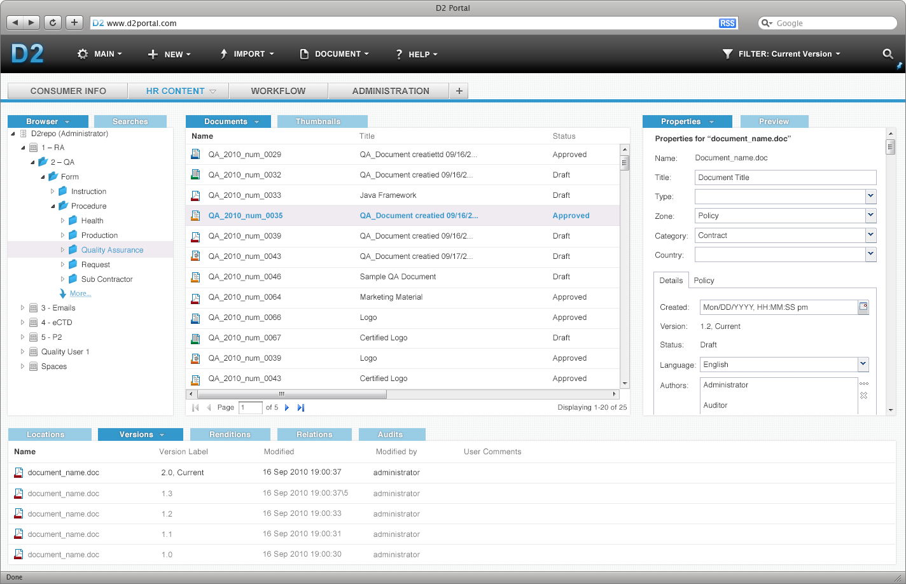
Task: Switch to the CONSUMER INFO tab
Action: 68,91
